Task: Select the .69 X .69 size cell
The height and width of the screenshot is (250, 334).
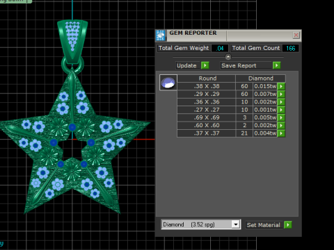Action: 207,117
